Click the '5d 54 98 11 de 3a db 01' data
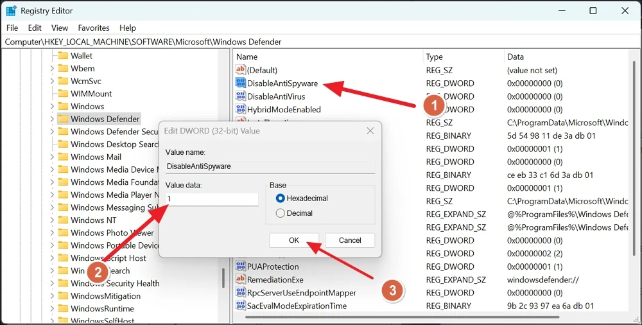Screen dimensions: 642x325 tap(551, 136)
